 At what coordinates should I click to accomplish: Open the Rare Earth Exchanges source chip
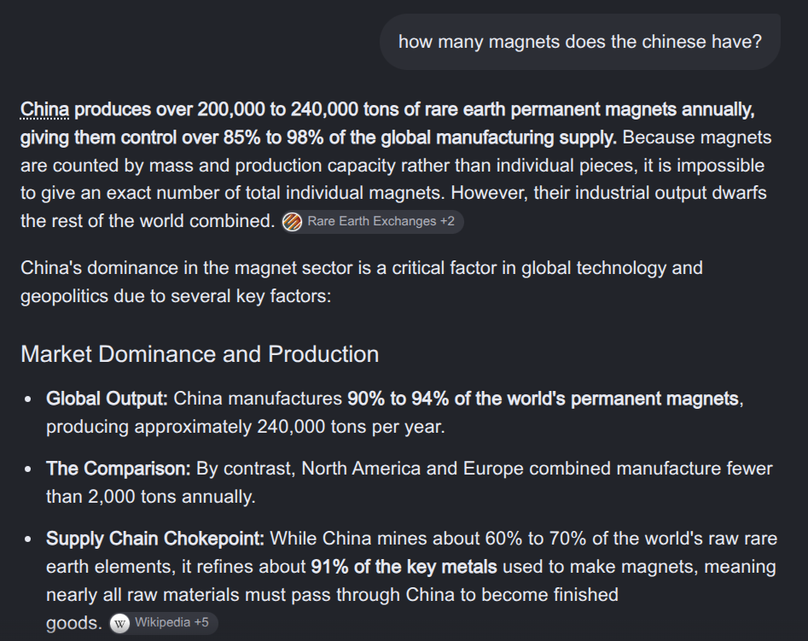(372, 222)
